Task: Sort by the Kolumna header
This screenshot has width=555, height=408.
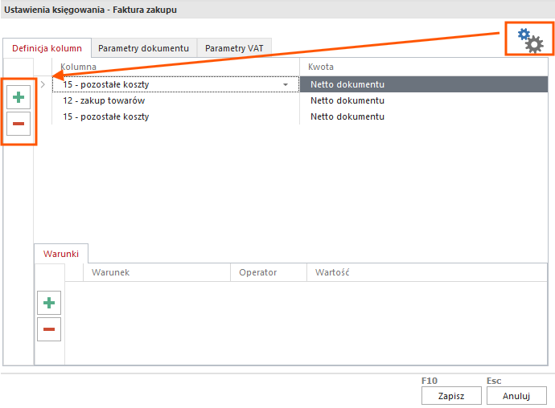Action: tap(79, 67)
